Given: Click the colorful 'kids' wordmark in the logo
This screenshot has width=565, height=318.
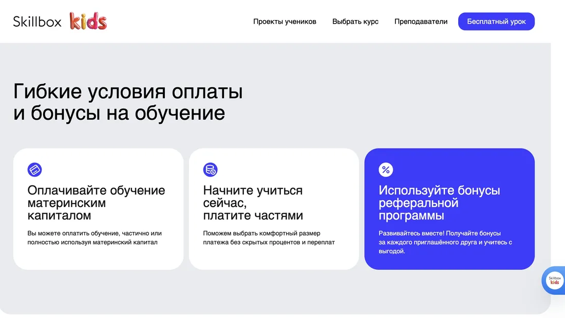Looking at the screenshot, I should 88,22.
